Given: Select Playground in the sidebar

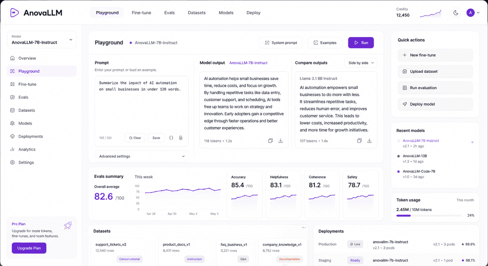Looking at the screenshot, I should [x=42, y=71].
